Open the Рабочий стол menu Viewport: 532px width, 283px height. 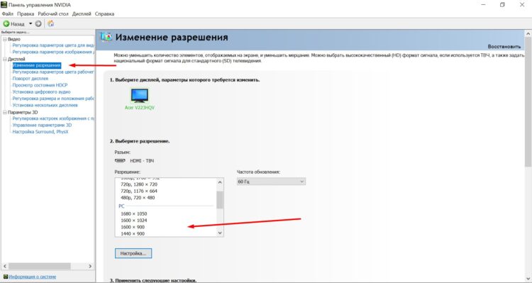pos(53,14)
